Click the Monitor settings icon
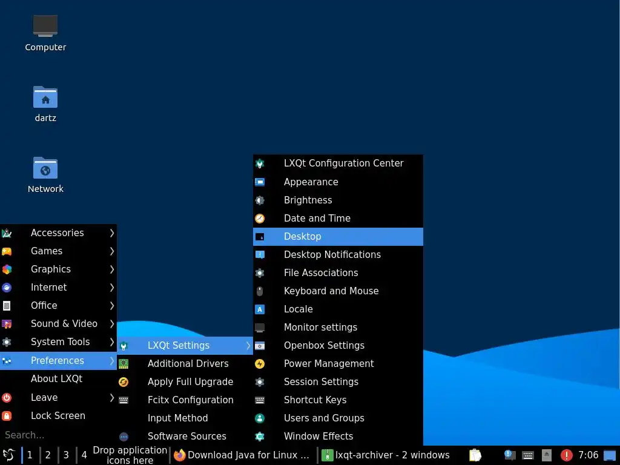The image size is (620, 465). (x=260, y=328)
